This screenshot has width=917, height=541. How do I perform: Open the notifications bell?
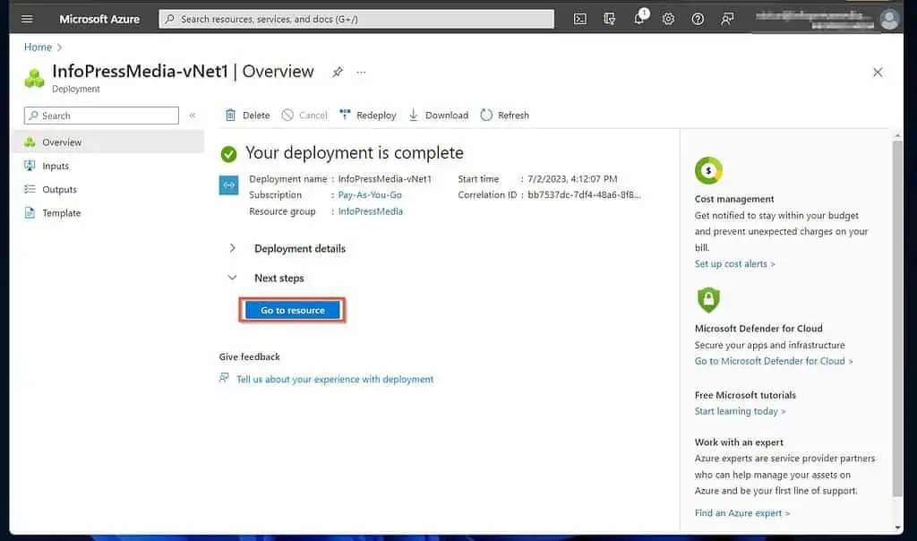coord(639,19)
